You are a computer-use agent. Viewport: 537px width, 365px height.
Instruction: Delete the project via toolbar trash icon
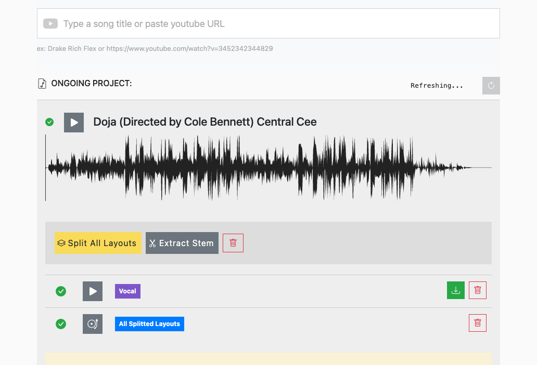(x=233, y=243)
